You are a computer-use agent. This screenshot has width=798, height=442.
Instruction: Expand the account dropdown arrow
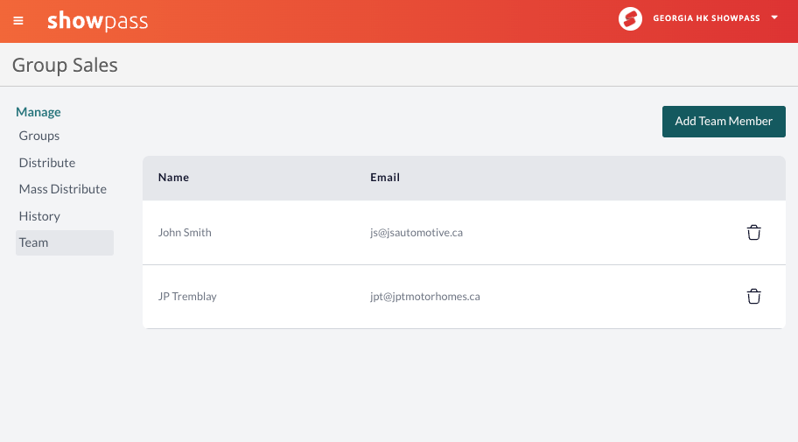click(x=774, y=18)
